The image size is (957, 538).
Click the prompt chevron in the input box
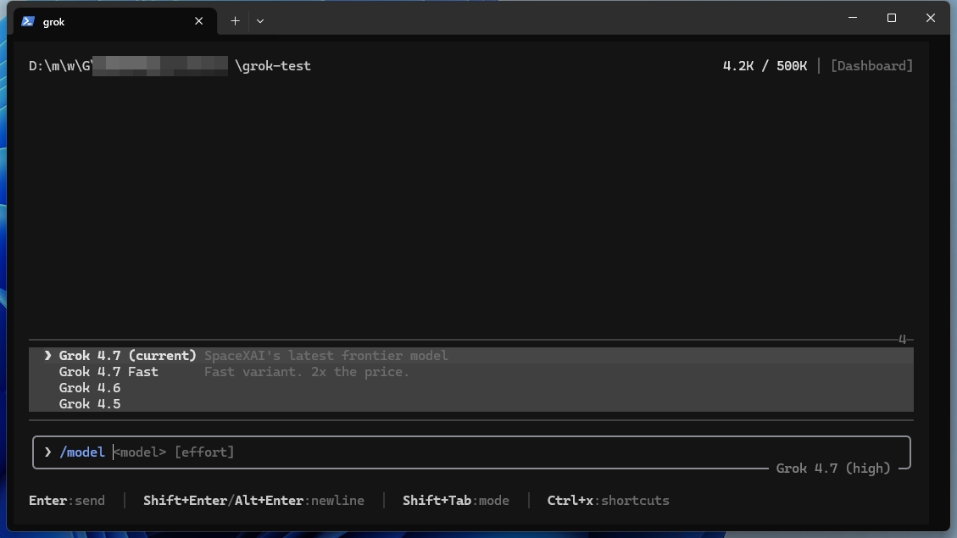pos(47,452)
